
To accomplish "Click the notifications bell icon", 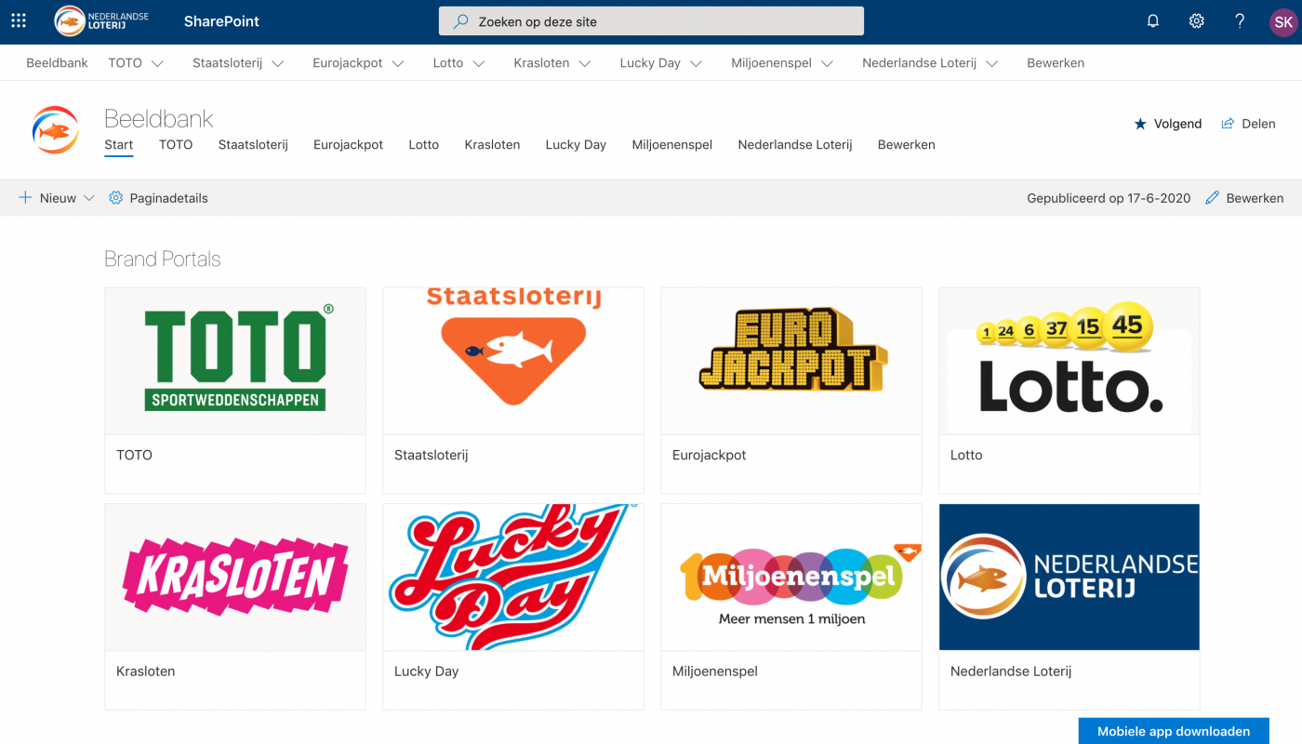I will 1153,20.
